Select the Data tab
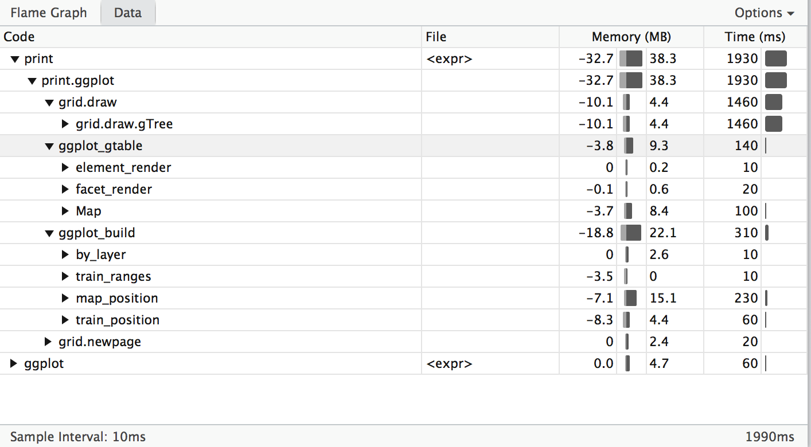Screen dimensions: 811x447 tap(128, 13)
